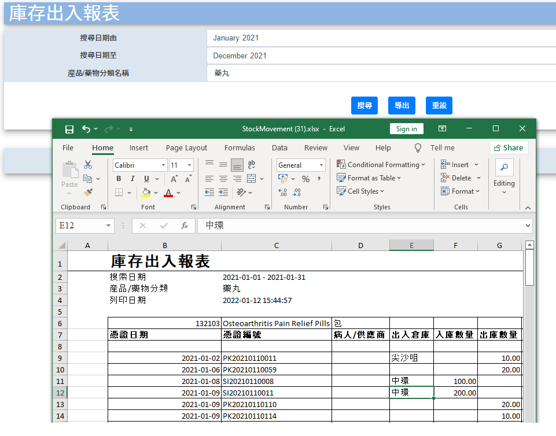Click the Insert Function fx button
The width and height of the screenshot is (556, 436).
pos(185,226)
